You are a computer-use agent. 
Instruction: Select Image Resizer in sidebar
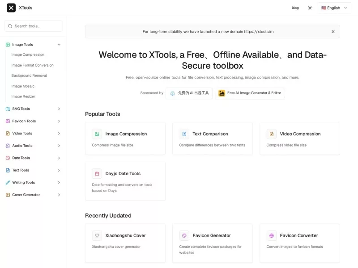pos(23,96)
